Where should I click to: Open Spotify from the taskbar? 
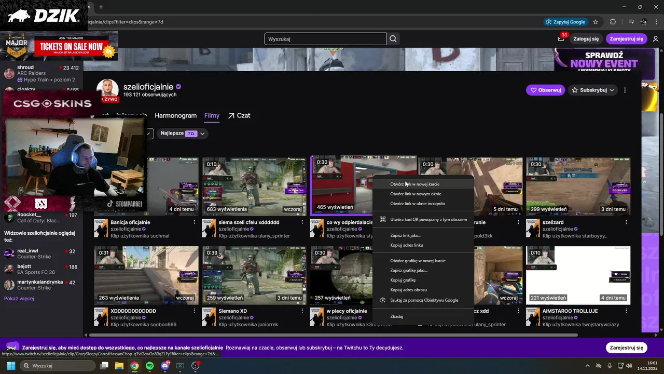coord(149,366)
